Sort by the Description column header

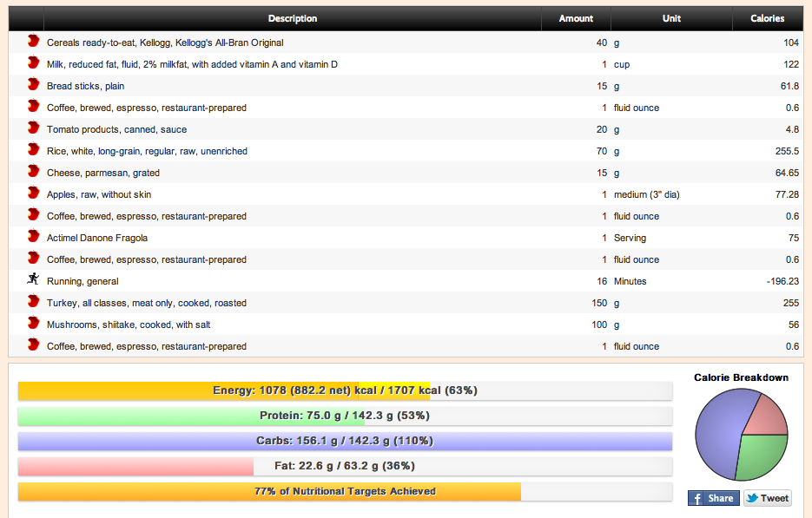point(292,18)
